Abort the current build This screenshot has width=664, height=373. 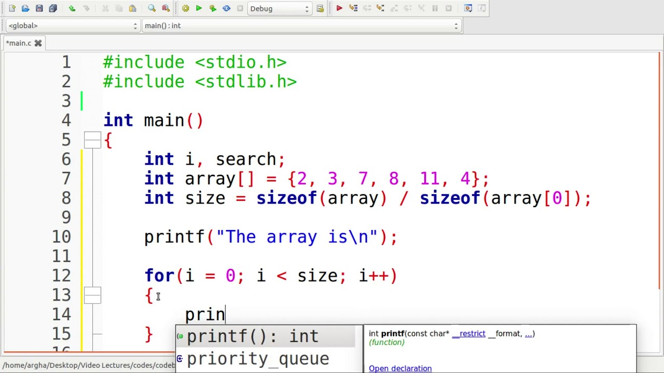click(240, 8)
